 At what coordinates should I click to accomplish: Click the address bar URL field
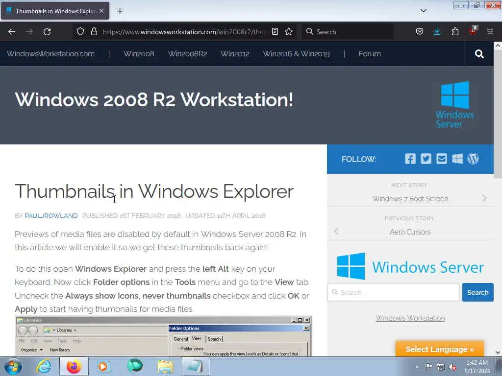(184, 32)
